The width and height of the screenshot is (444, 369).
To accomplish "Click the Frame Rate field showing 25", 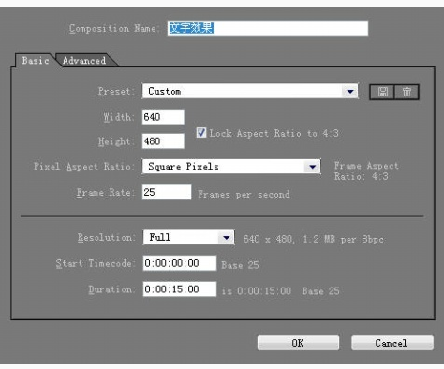I will tap(167, 192).
